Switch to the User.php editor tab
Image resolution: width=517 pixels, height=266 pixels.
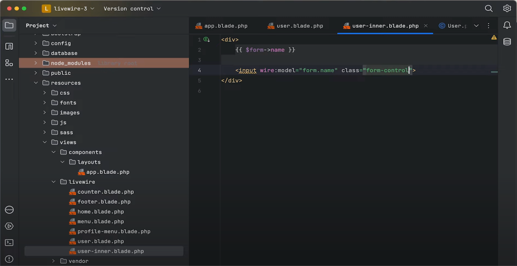(453, 26)
